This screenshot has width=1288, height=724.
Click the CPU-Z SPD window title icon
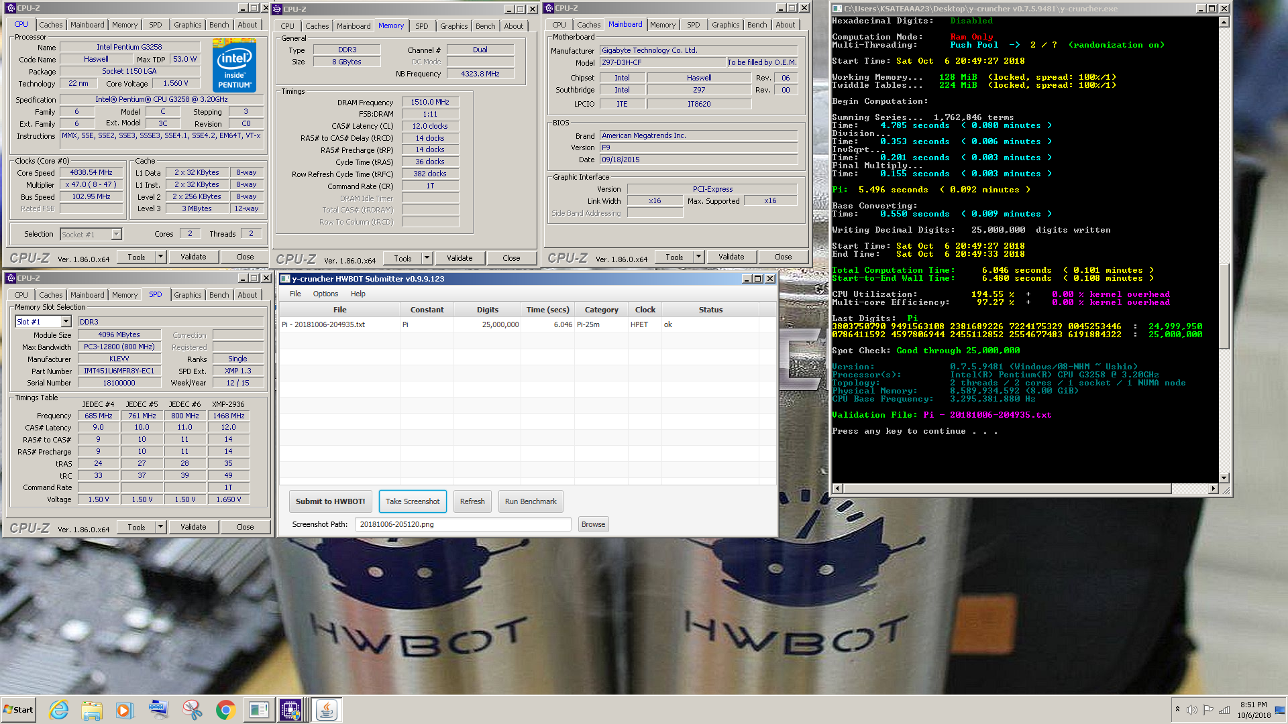[11, 278]
